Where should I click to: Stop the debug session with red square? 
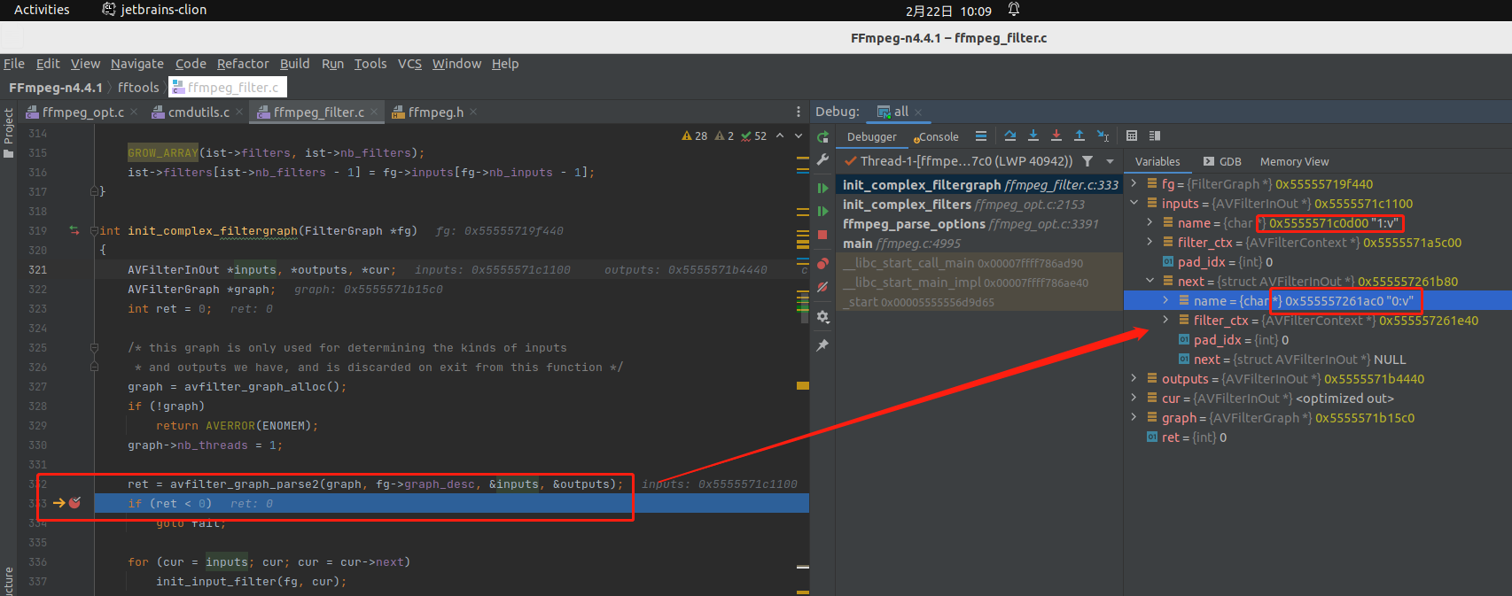tap(822, 235)
